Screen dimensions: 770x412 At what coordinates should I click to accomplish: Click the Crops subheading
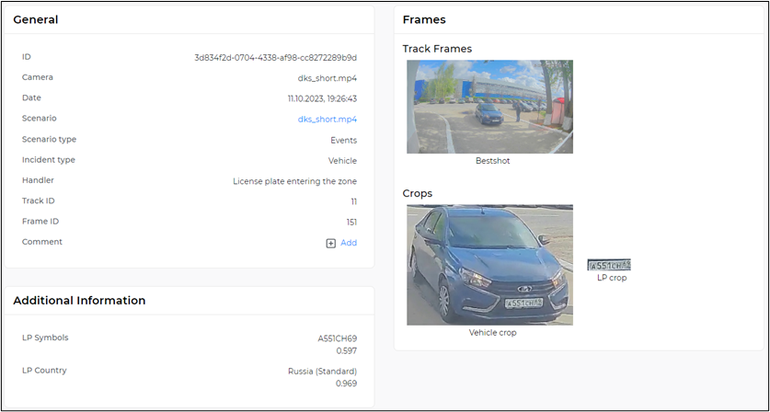point(418,193)
